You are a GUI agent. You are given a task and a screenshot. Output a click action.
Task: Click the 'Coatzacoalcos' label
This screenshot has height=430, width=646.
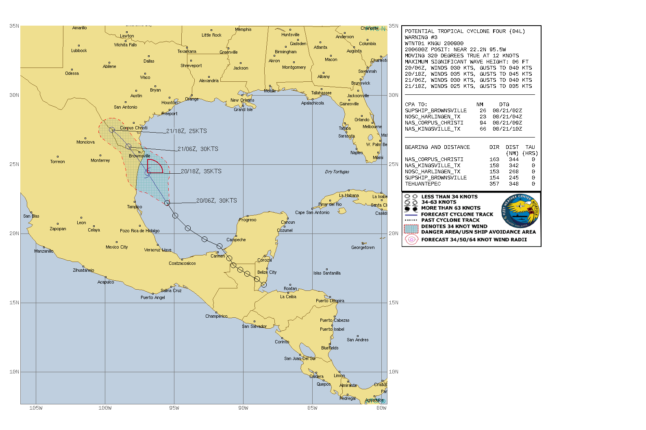[182, 263]
